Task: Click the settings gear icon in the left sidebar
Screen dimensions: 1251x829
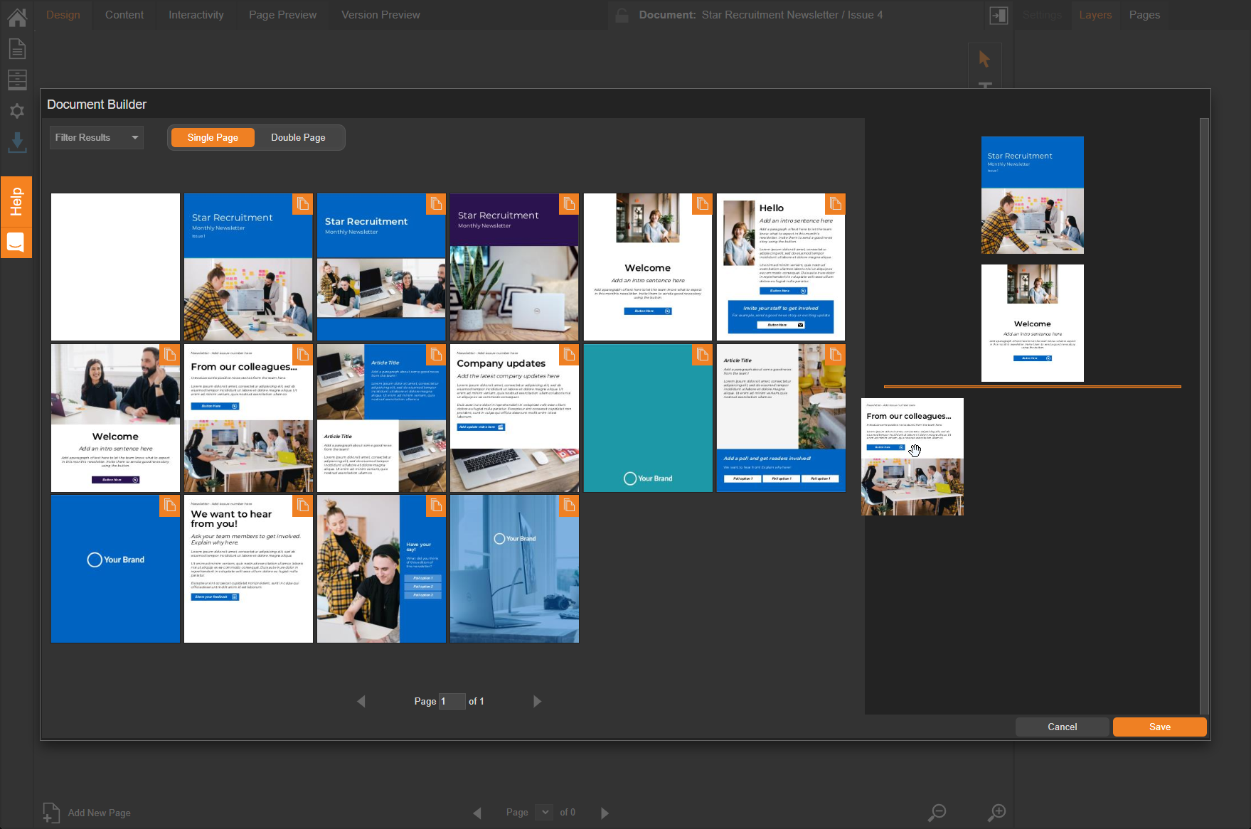Action: pyautogui.click(x=17, y=111)
